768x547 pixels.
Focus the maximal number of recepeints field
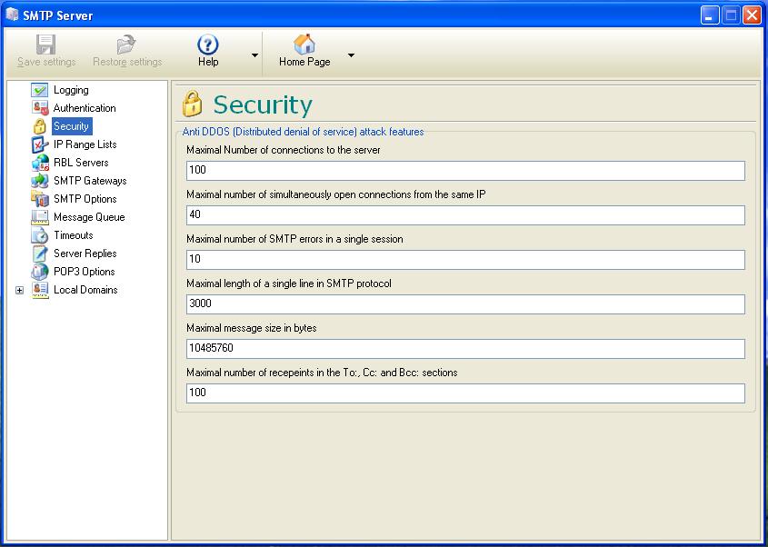[x=465, y=393]
